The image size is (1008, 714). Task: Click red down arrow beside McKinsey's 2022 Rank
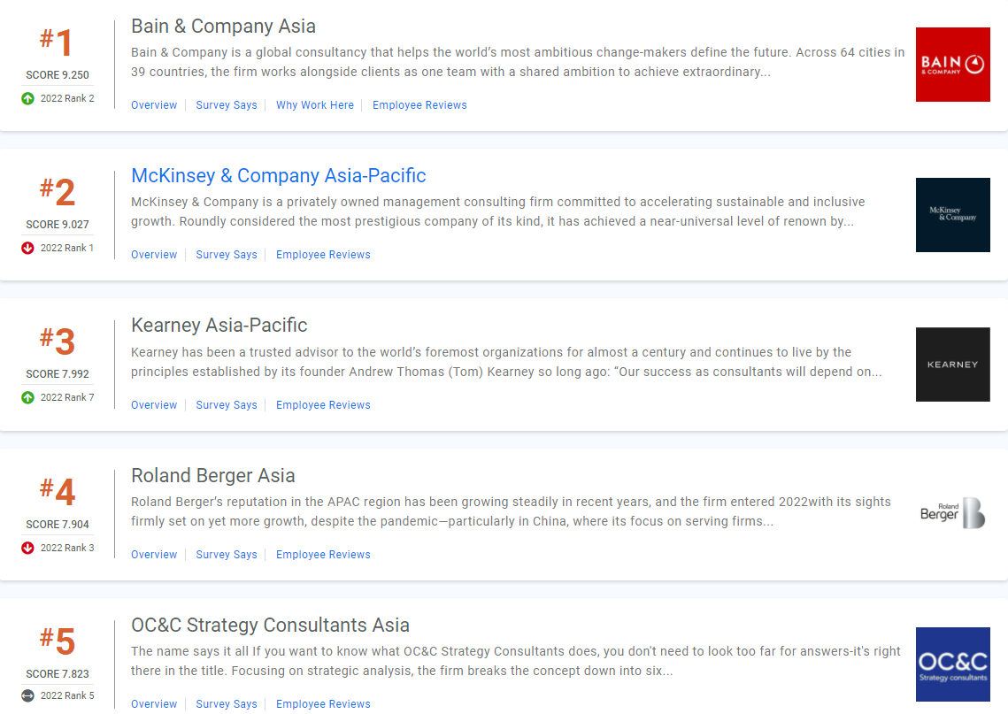pyautogui.click(x=27, y=248)
